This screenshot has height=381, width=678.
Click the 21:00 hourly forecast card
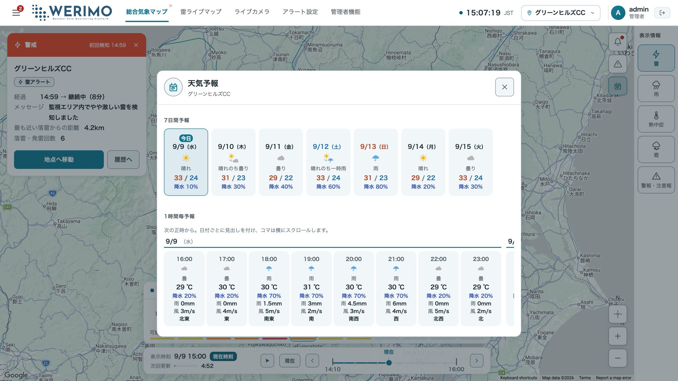[x=396, y=289]
